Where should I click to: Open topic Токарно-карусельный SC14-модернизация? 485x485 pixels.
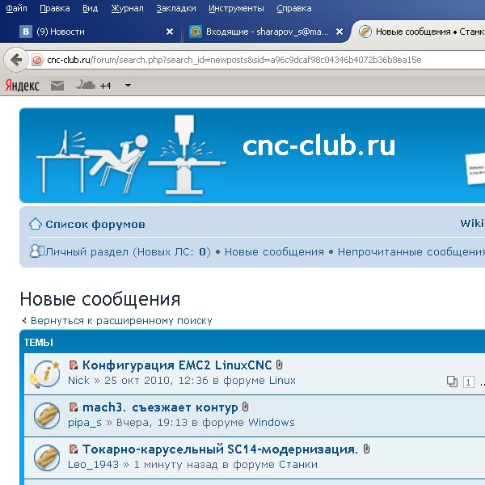[x=220, y=449]
